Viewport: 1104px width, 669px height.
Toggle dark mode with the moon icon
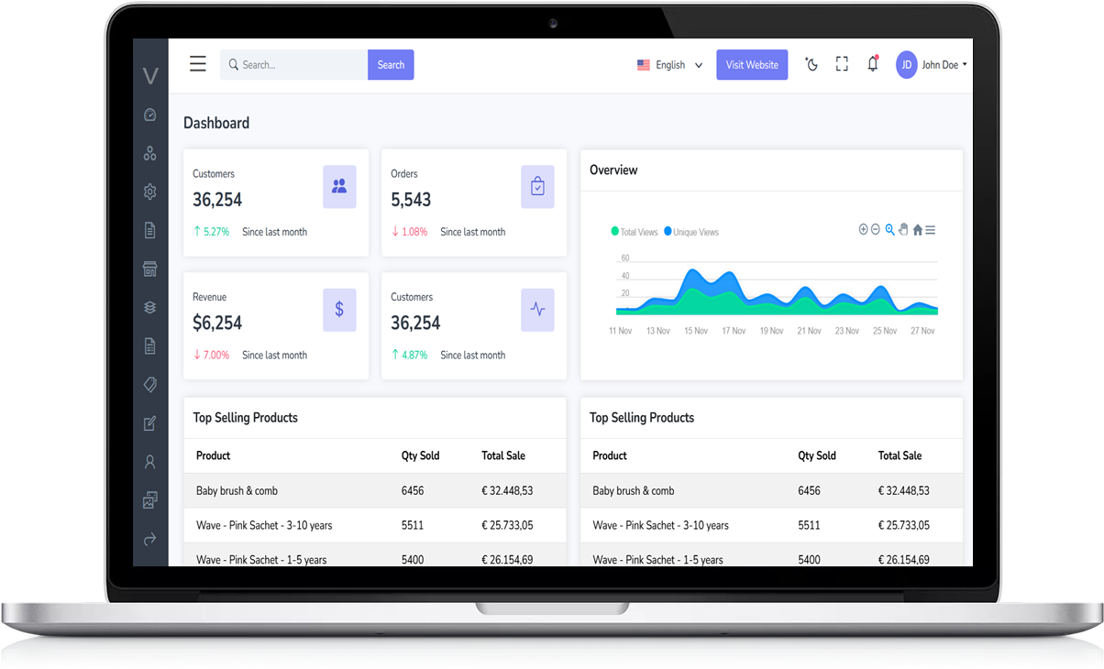coord(811,64)
